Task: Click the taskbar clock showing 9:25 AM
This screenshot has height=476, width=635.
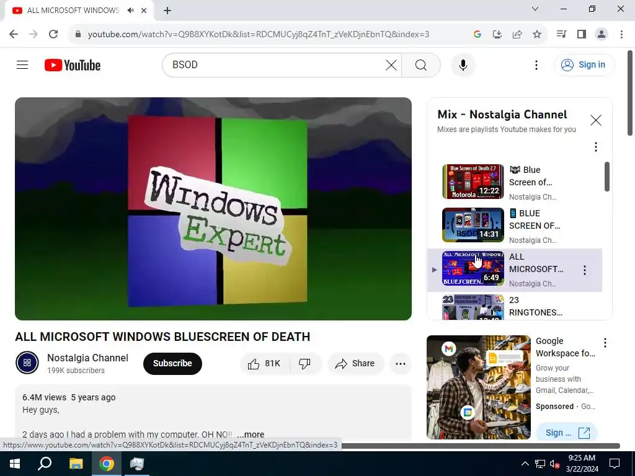Action: click(582, 464)
